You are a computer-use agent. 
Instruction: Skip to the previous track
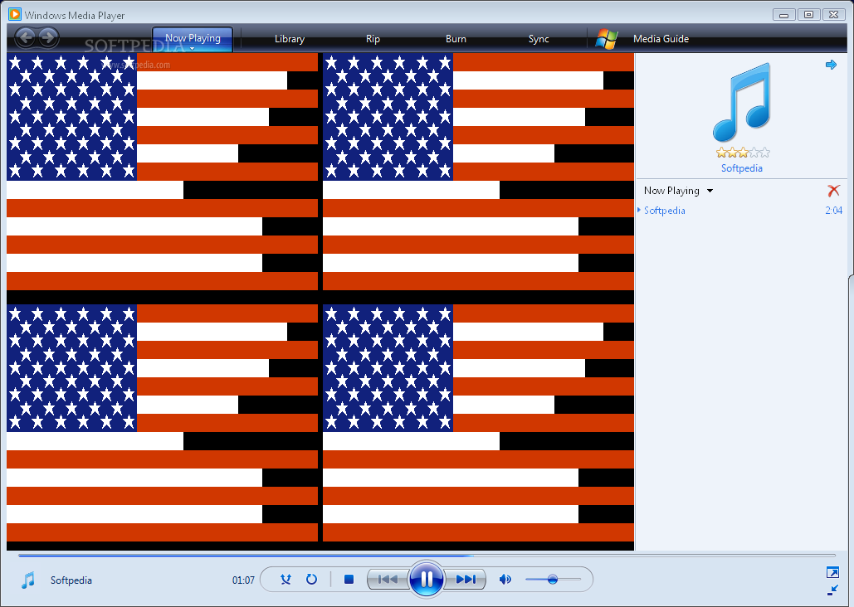pyautogui.click(x=388, y=580)
